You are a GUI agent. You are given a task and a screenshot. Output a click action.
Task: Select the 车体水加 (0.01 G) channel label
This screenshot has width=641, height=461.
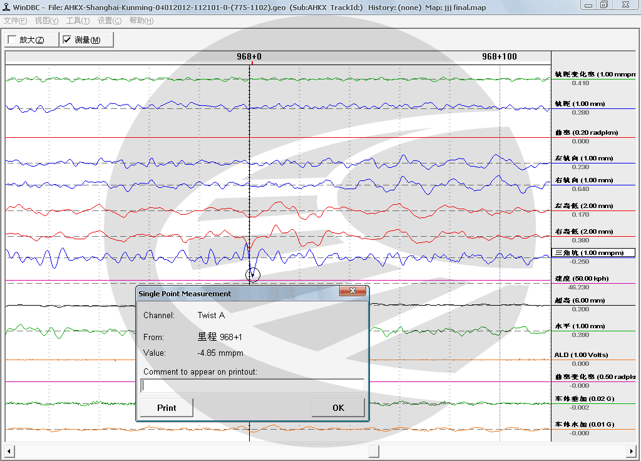pos(585,425)
